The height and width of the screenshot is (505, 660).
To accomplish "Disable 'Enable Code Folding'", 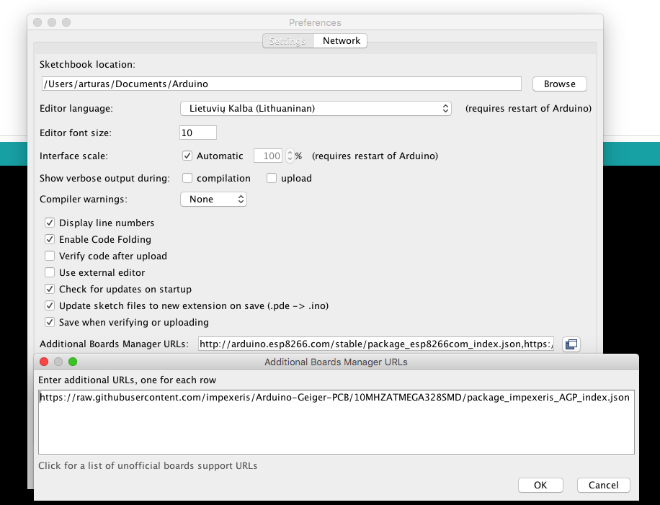I will pos(49,239).
